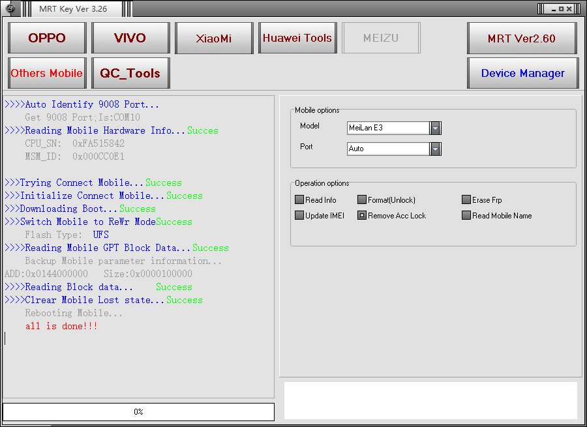Click 'Switch Mobile to ReWr Mode' log line

click(98, 222)
